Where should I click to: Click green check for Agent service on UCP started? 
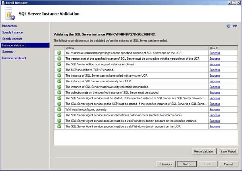pyautogui.click(x=59, y=104)
